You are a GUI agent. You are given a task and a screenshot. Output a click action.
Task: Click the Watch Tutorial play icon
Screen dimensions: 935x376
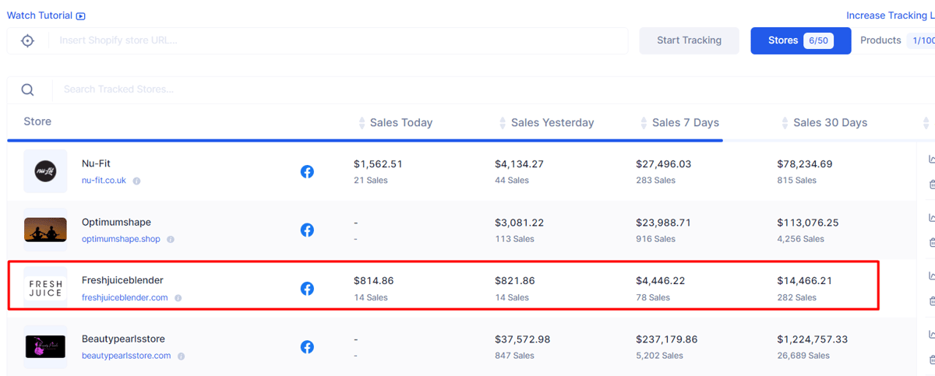81,16
